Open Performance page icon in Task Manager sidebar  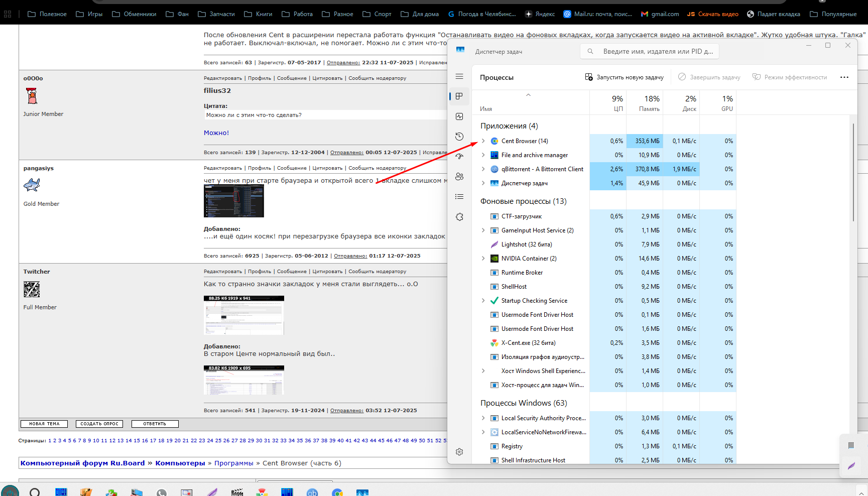pyautogui.click(x=459, y=116)
